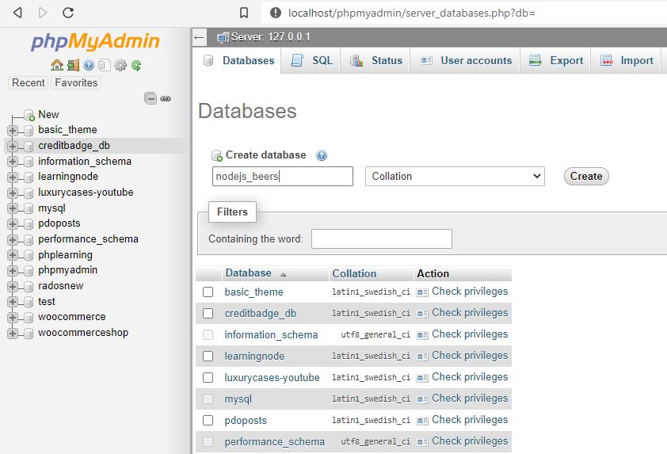The height and width of the screenshot is (454, 667).
Task: Reload the navigation panel green icon
Action: click(136, 65)
